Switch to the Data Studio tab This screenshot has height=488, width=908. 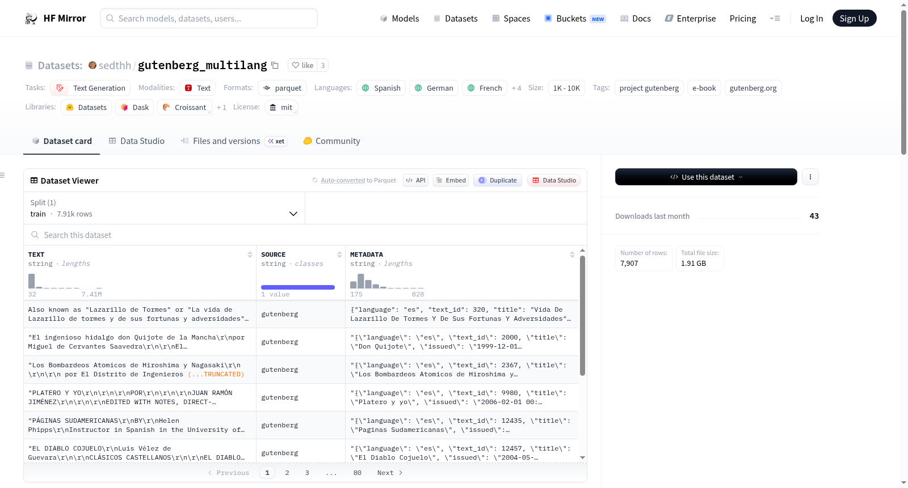pos(136,141)
